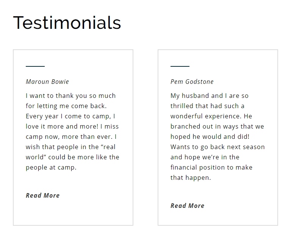Click the line "I want to thank you so much"

71,96
